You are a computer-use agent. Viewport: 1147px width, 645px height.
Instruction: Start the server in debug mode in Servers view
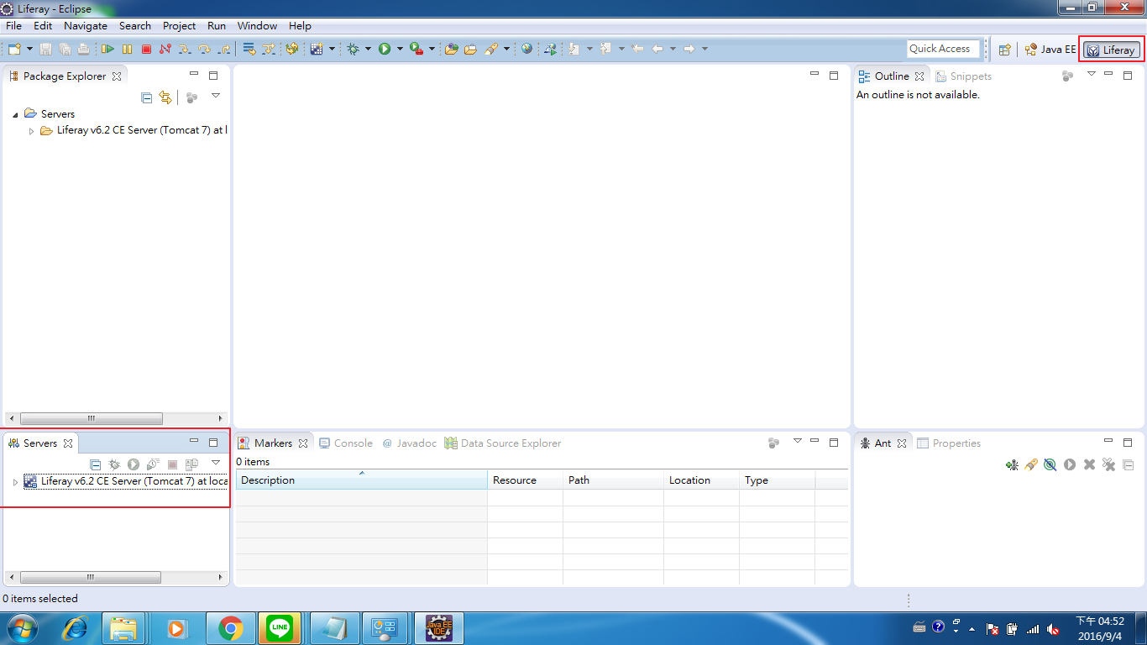click(114, 464)
